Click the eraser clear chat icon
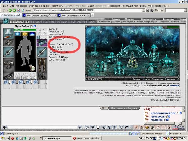188x141 pixels. point(87,127)
